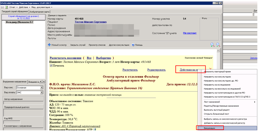Open the Действие dropdown menu

24,7
